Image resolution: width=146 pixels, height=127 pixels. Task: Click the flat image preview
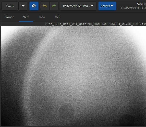[73, 76]
